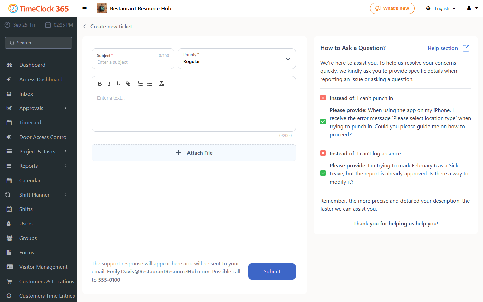
Task: Start a bulleted list in the editor
Action: point(150,84)
